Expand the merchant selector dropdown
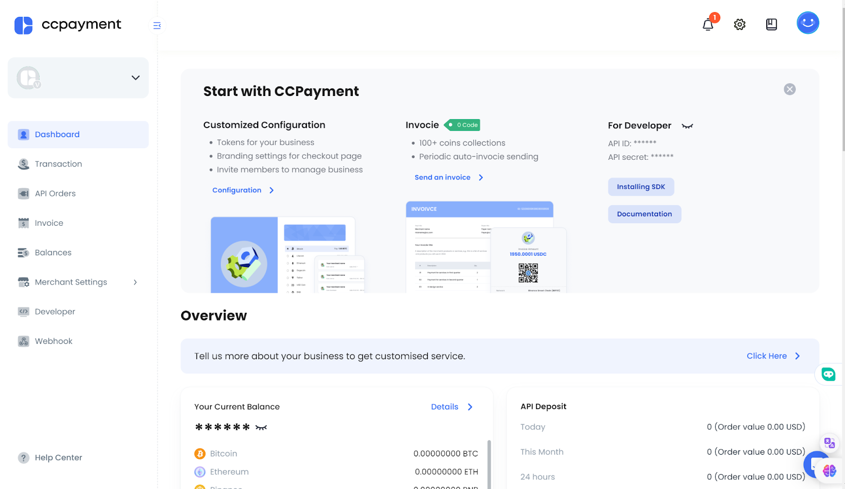Screen dimensions: 845x489 136,78
